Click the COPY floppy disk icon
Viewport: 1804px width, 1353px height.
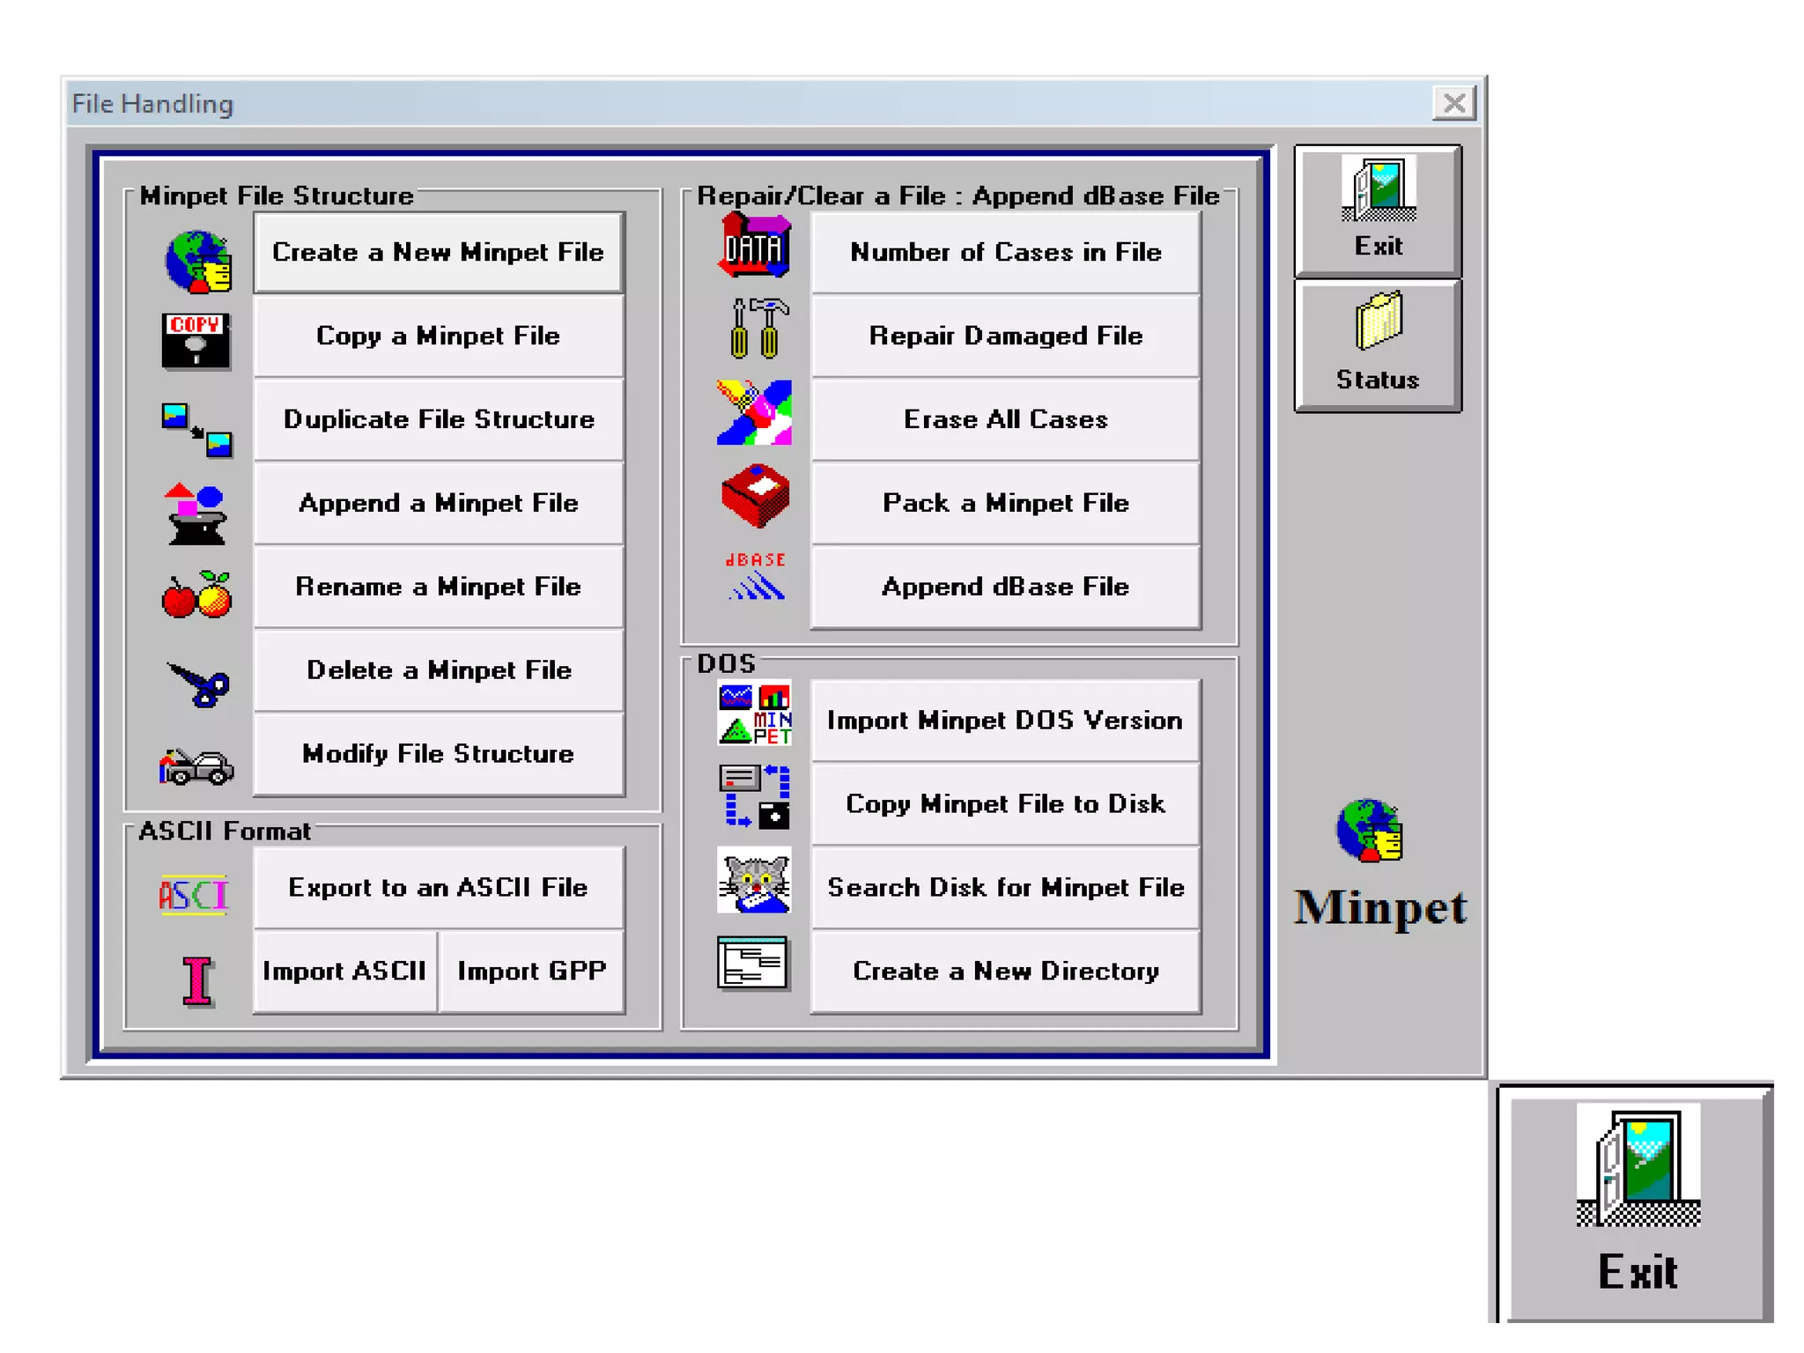(196, 340)
